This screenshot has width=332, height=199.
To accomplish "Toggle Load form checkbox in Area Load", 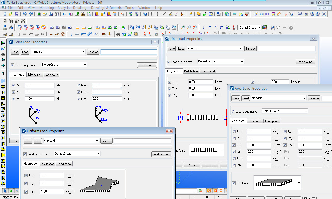I will coord(234,183).
